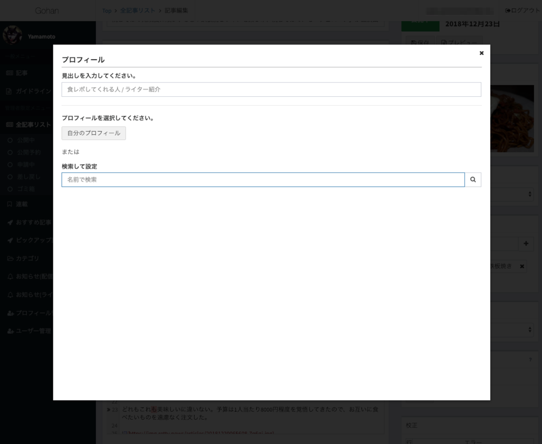
Task: Click the newspaper icon next to 記事
Action: pyautogui.click(x=10, y=73)
